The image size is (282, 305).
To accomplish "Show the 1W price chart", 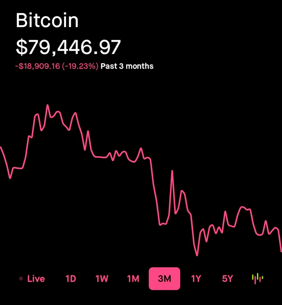I will click(x=102, y=278).
